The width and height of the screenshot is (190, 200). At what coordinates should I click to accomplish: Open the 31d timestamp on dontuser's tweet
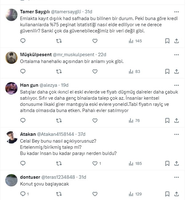[x=82, y=177]
